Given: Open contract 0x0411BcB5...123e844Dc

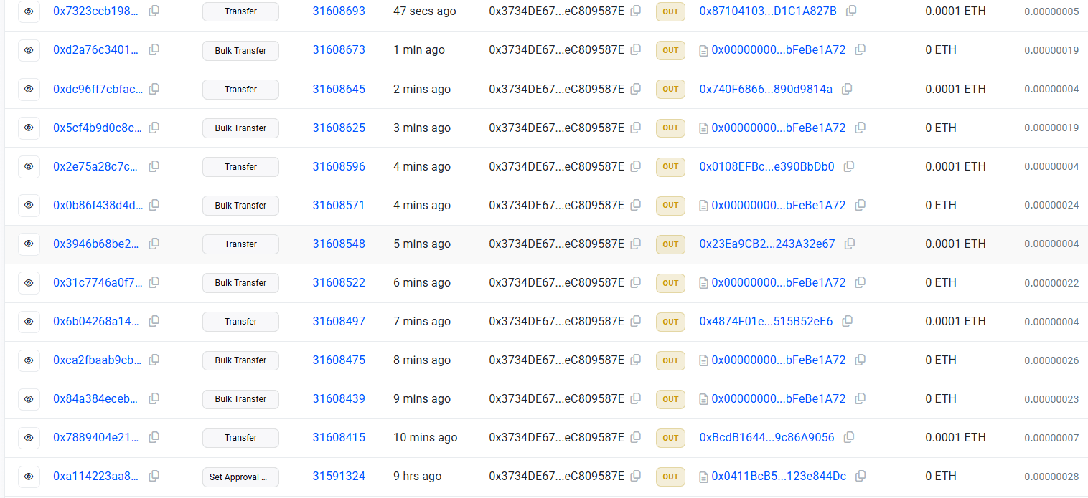Looking at the screenshot, I should (x=778, y=476).
